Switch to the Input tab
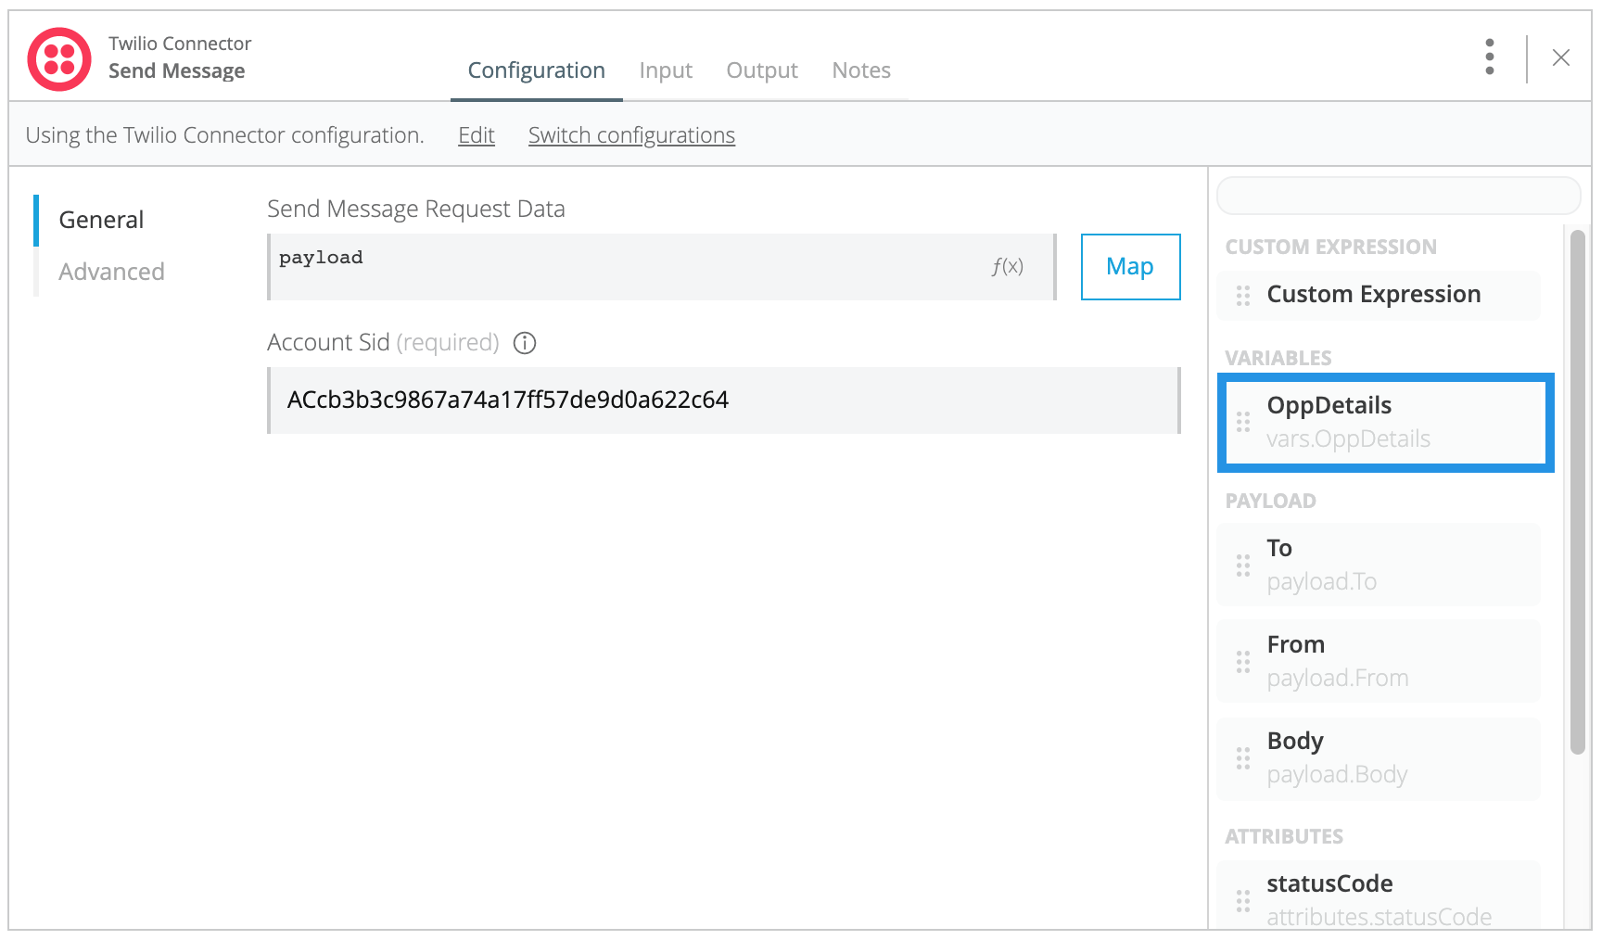 pos(665,70)
